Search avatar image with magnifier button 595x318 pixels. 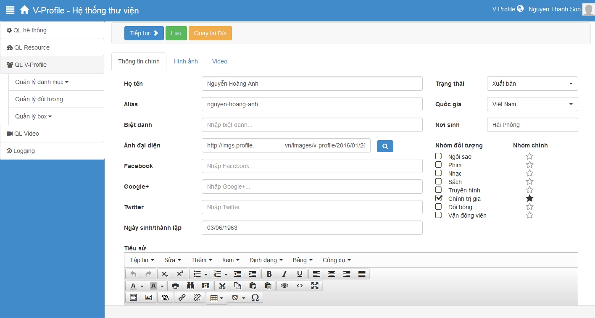(385, 146)
